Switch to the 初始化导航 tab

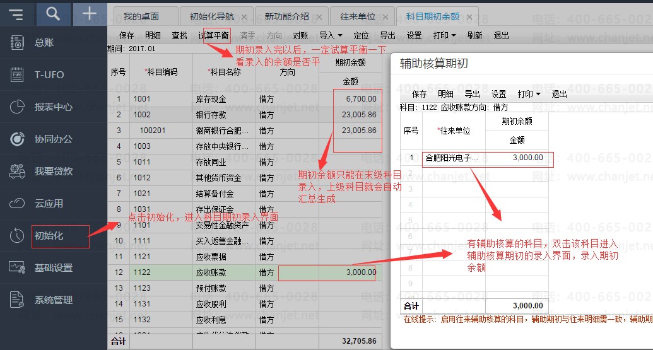[x=212, y=16]
